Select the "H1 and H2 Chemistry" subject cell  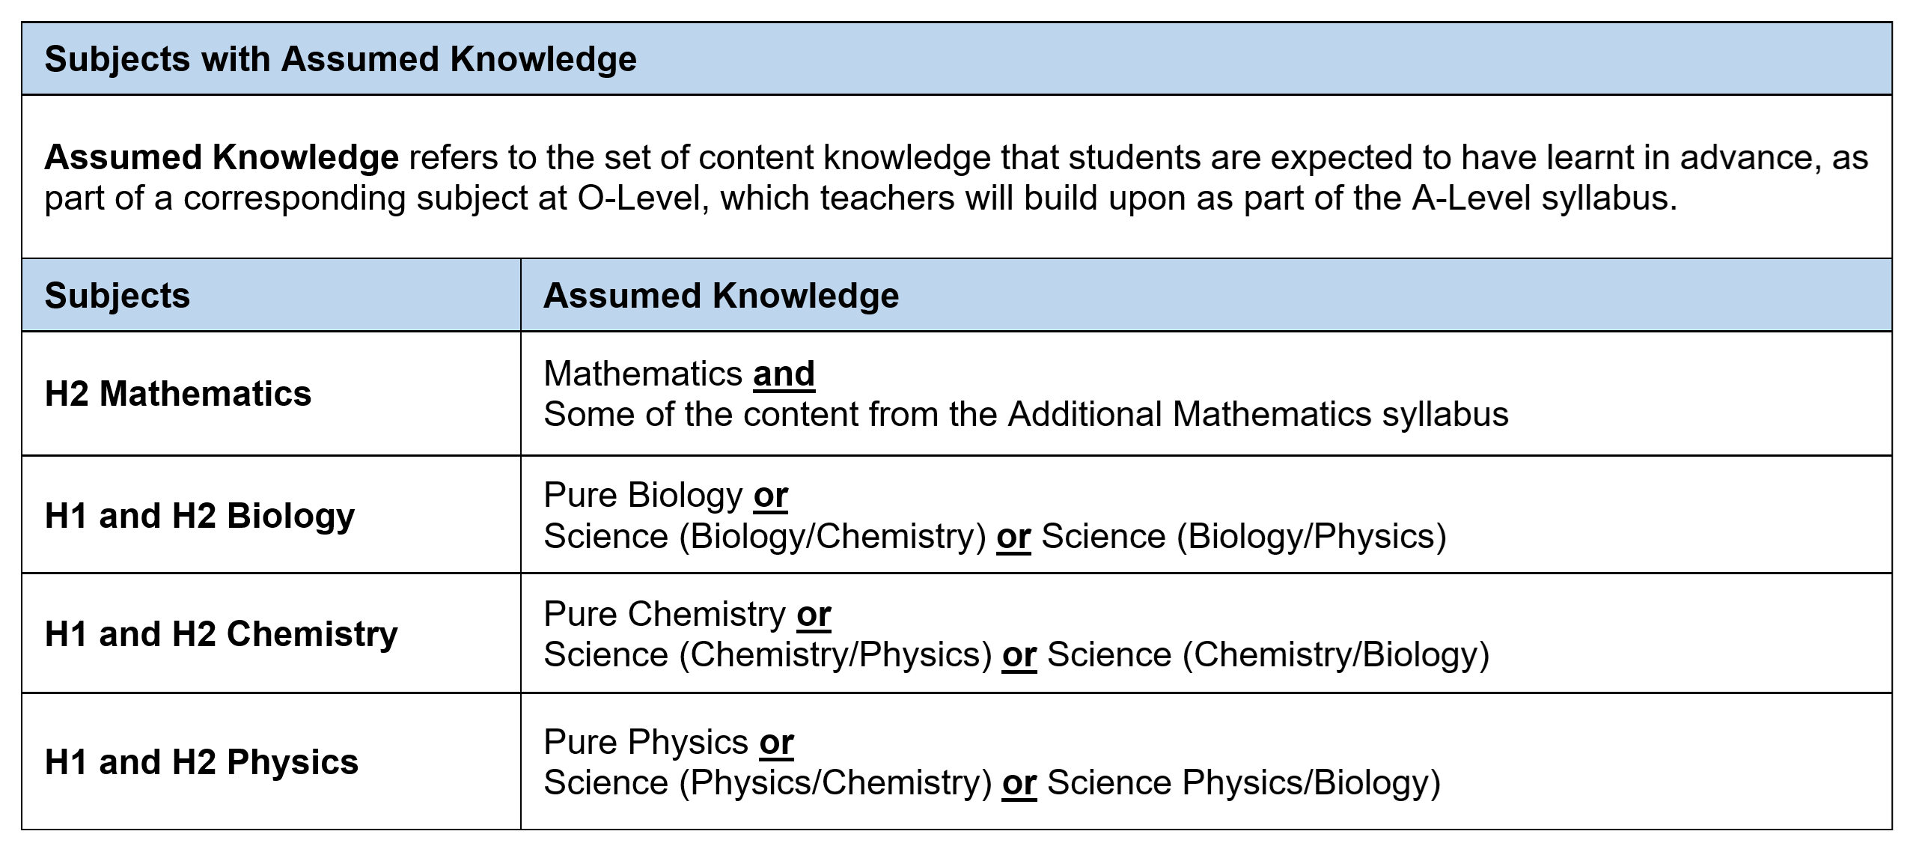(222, 634)
